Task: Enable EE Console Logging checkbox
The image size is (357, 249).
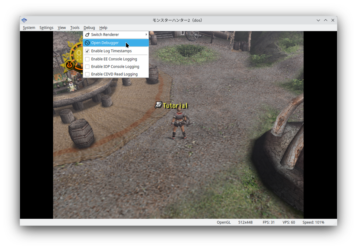Action: point(87,59)
